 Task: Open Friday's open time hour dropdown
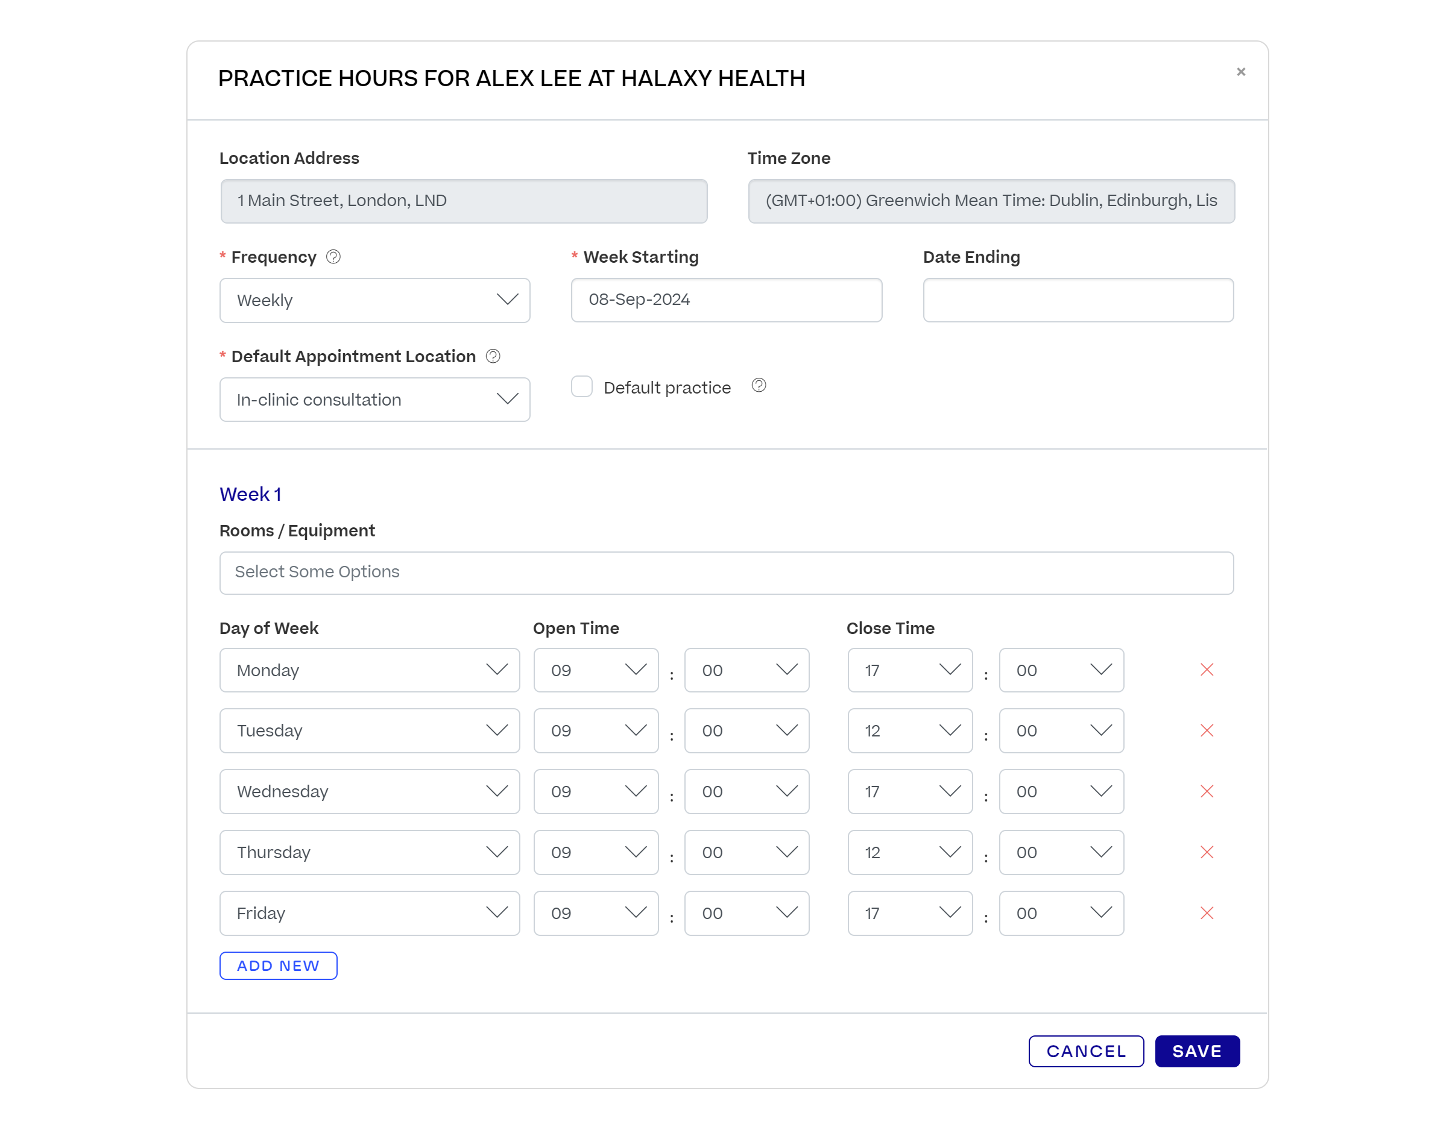point(595,913)
